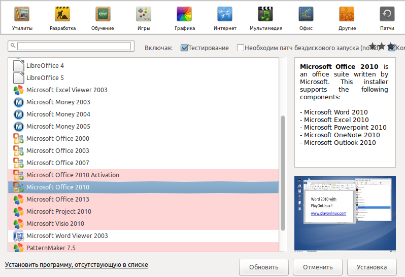The image size is (405, 277).
Task: Open the Офис category icon
Action: 306,14
